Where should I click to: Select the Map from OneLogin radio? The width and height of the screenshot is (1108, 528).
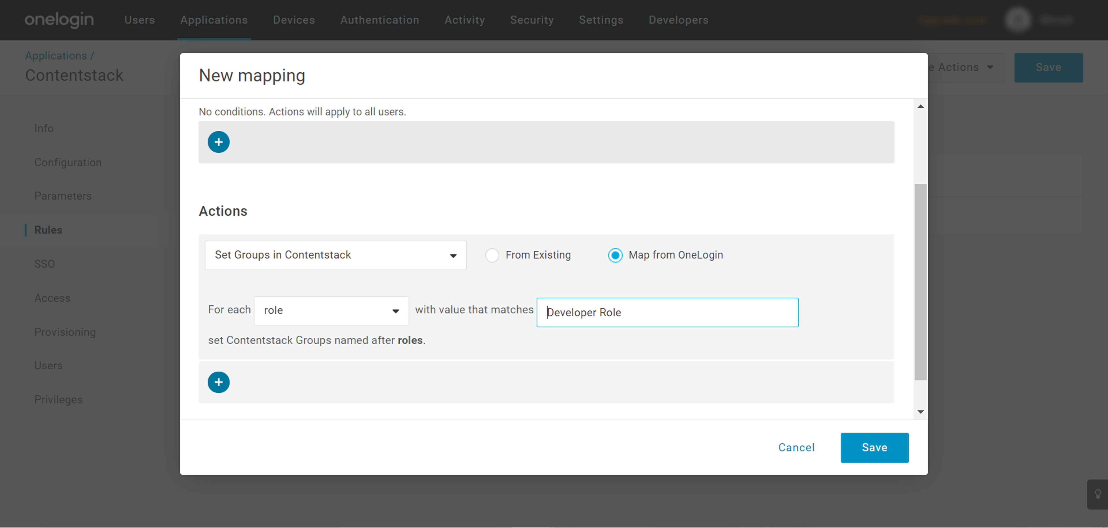[615, 255]
